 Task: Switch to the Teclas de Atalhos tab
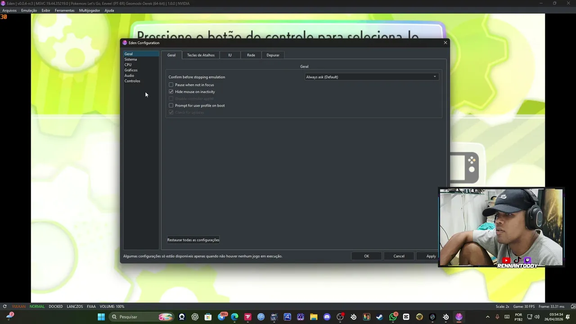[201, 55]
